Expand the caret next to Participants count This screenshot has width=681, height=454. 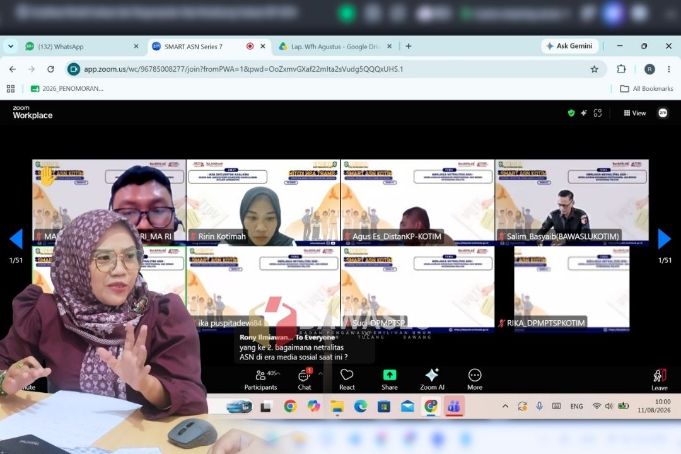click(x=279, y=373)
